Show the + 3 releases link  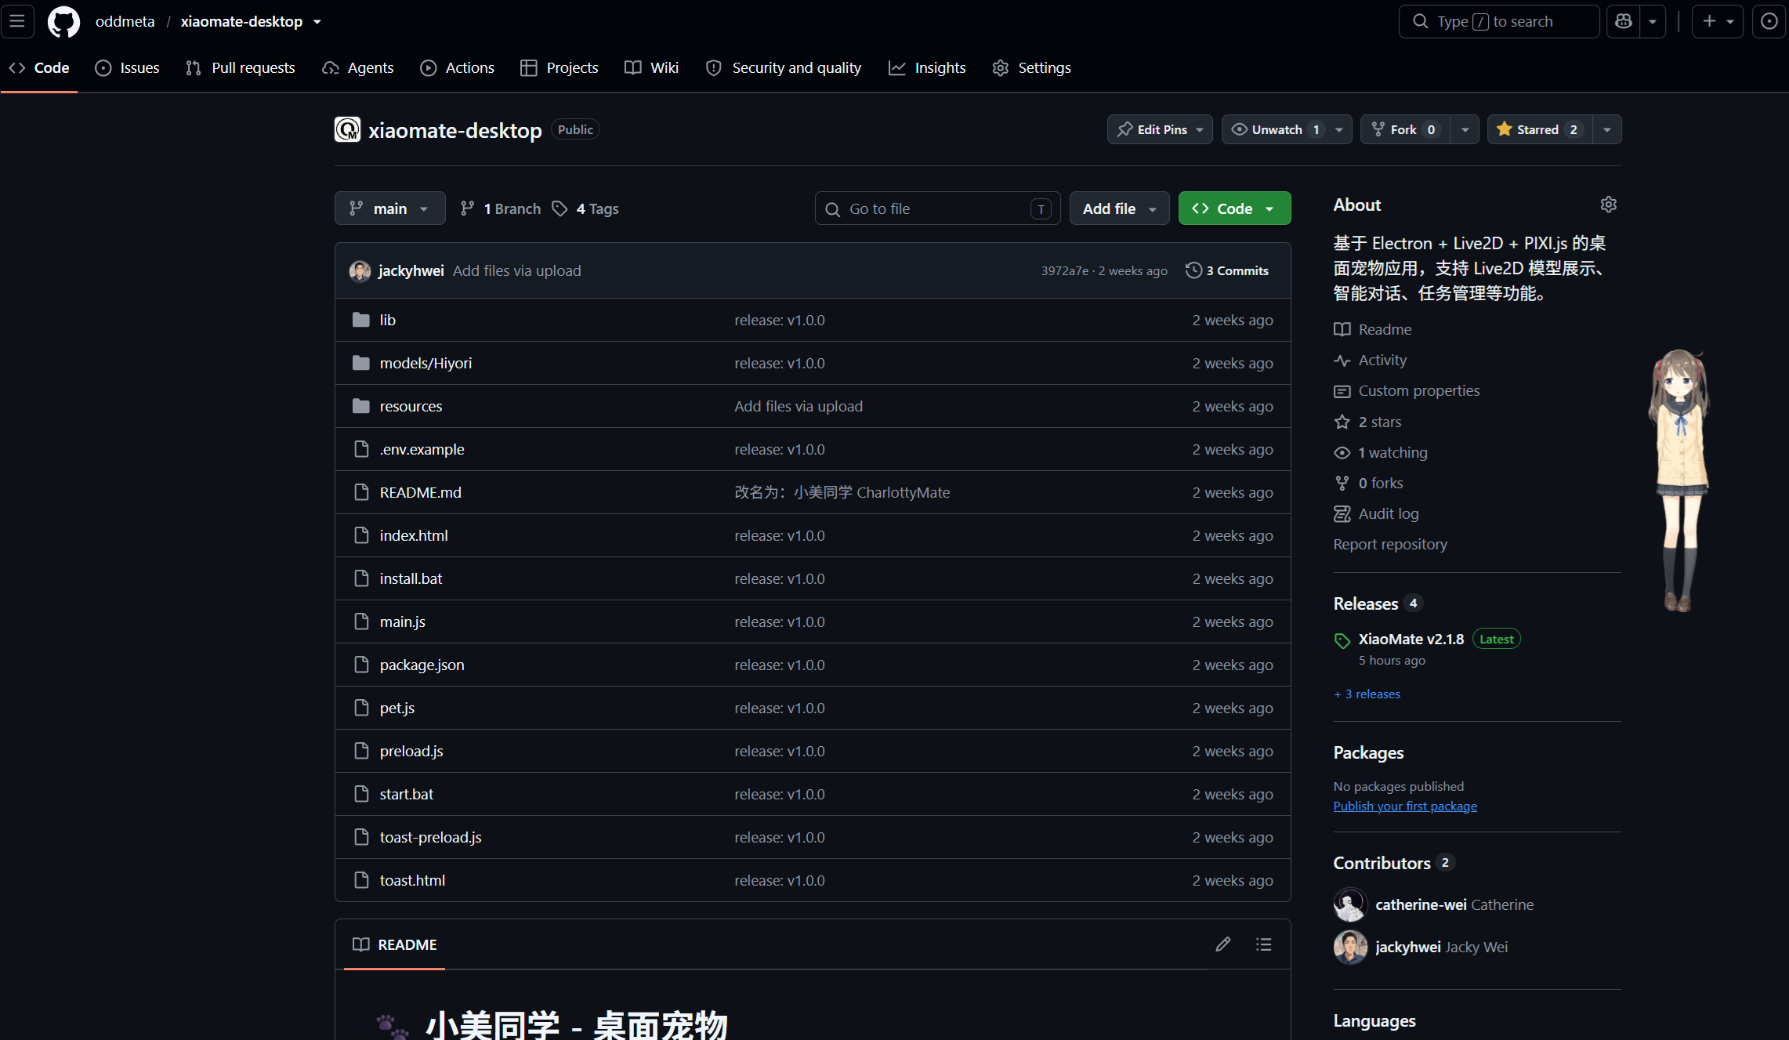[x=1367, y=694]
